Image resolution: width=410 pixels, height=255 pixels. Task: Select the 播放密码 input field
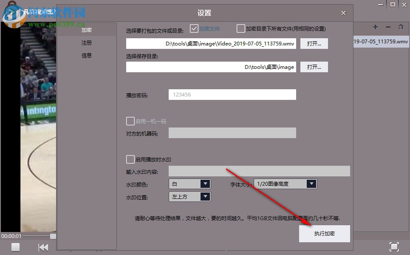click(232, 94)
